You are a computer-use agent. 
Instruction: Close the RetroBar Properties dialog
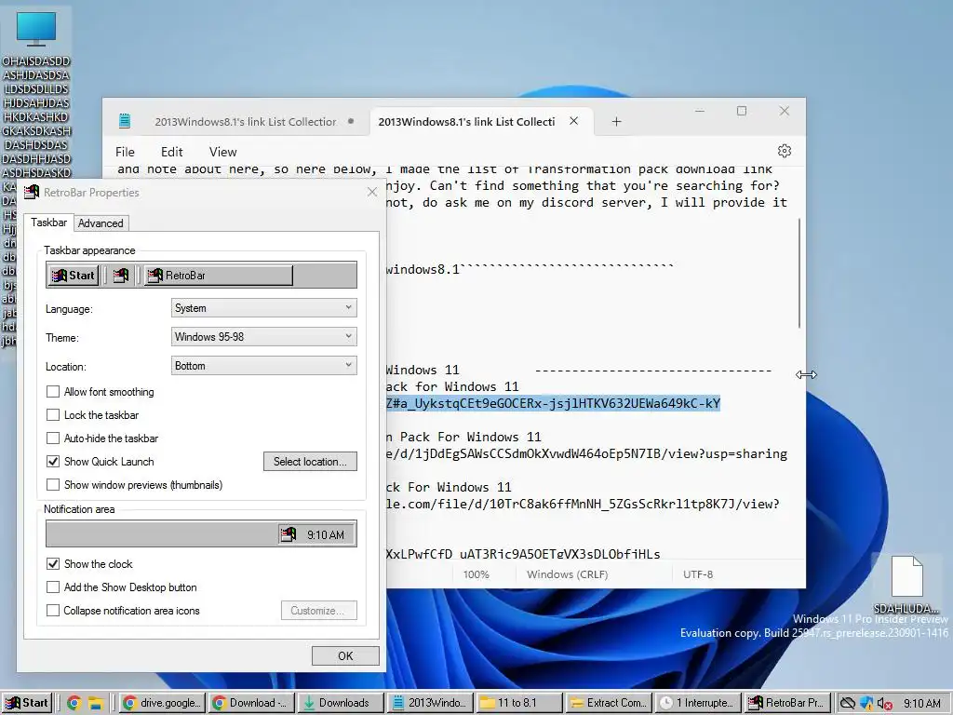[372, 192]
